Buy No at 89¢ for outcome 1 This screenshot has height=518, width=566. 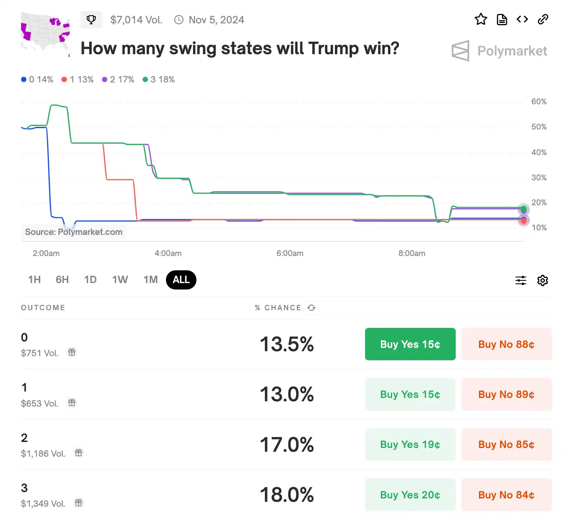(x=506, y=395)
